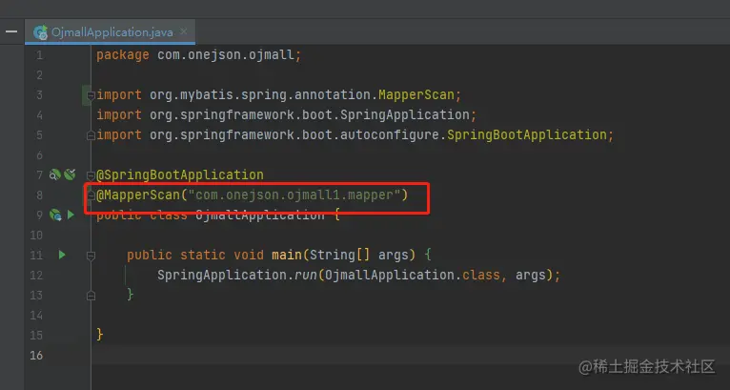Click the Spring bean gutter icon on line 9

pos(55,215)
